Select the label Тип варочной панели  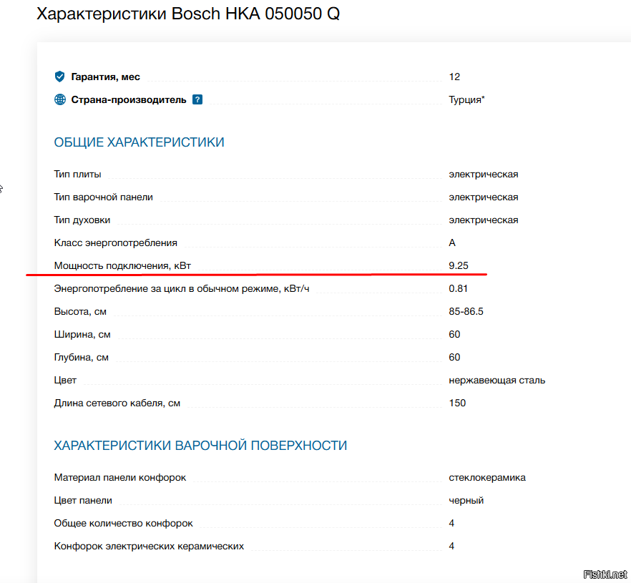[104, 197]
